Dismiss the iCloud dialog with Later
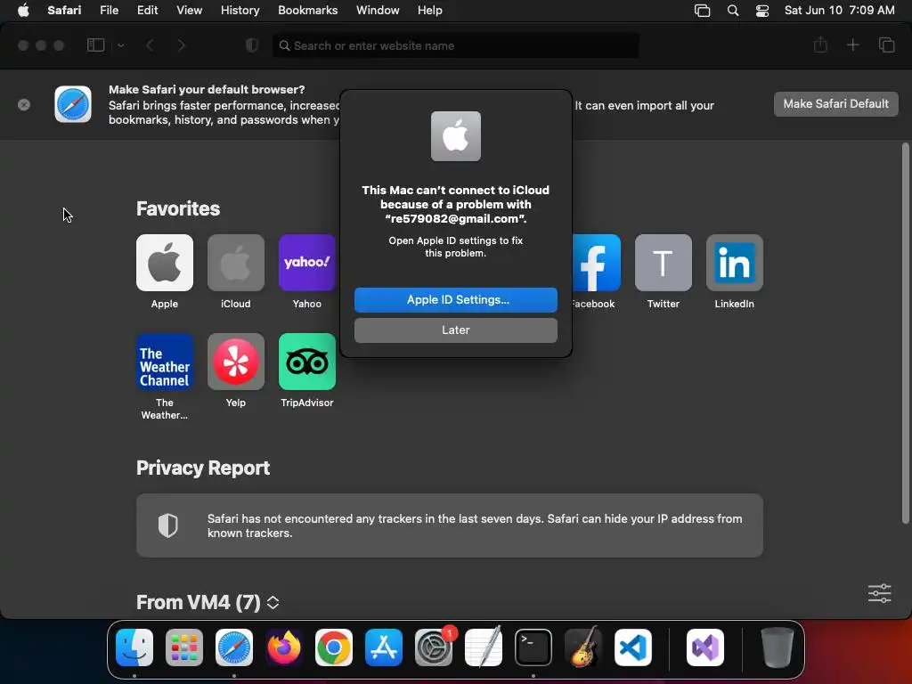The width and height of the screenshot is (912, 684). tap(455, 330)
